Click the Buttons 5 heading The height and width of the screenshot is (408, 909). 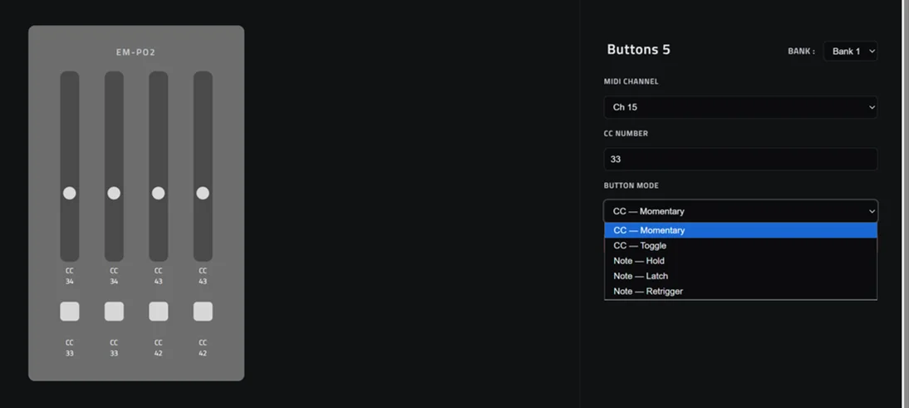pos(638,50)
